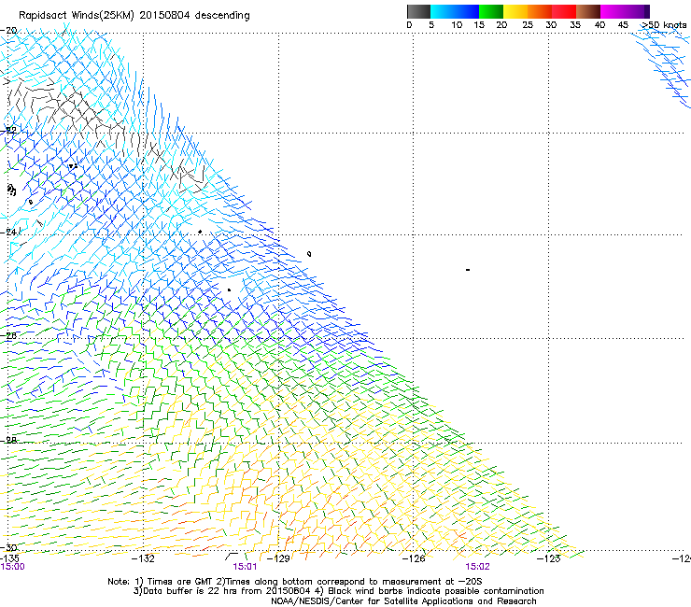
Task: Click the brown 35-40 knots legend segment
Action: coord(588,11)
